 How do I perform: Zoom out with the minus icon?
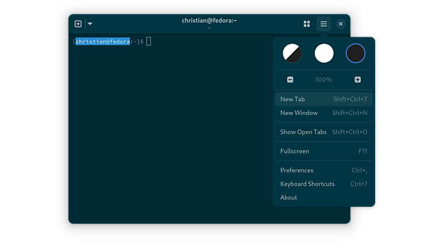click(x=290, y=79)
